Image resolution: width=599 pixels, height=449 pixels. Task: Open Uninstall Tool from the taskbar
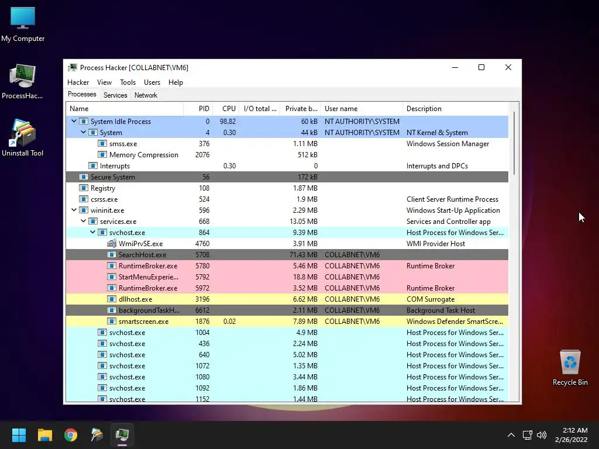pos(97,435)
